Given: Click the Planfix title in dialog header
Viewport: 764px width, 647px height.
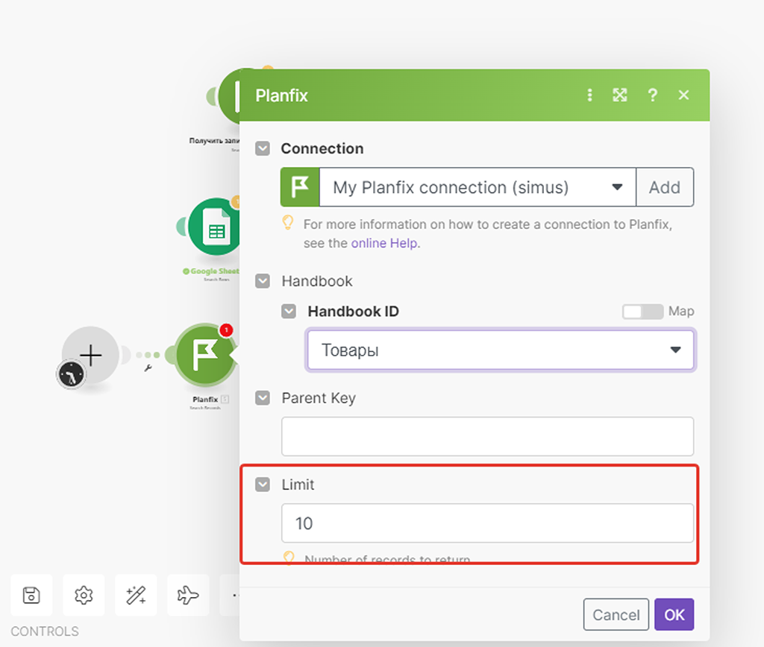Looking at the screenshot, I should click(x=281, y=95).
